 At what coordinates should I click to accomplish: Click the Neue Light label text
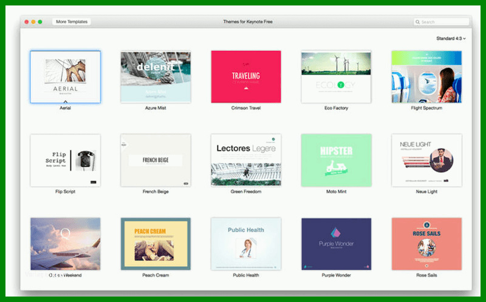point(426,192)
